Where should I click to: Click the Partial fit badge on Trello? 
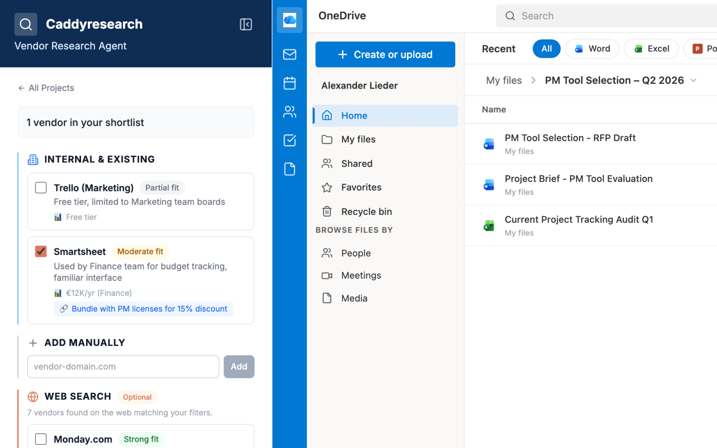click(162, 188)
